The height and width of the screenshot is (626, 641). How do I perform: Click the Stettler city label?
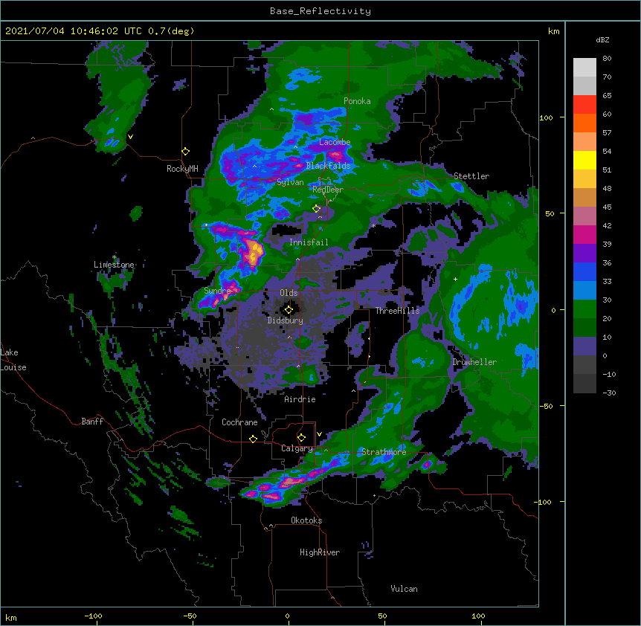tap(471, 176)
